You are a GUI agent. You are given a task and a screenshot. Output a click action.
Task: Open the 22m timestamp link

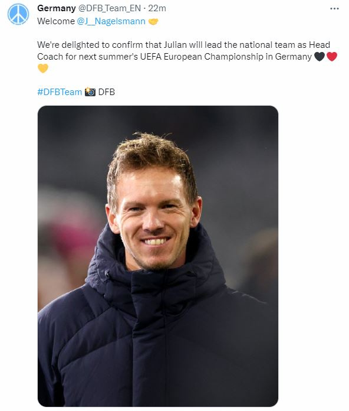(157, 8)
